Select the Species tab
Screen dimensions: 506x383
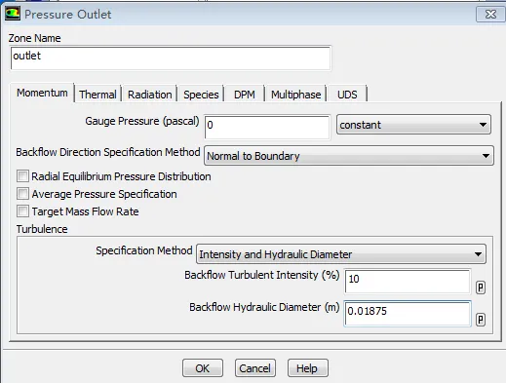click(x=201, y=95)
